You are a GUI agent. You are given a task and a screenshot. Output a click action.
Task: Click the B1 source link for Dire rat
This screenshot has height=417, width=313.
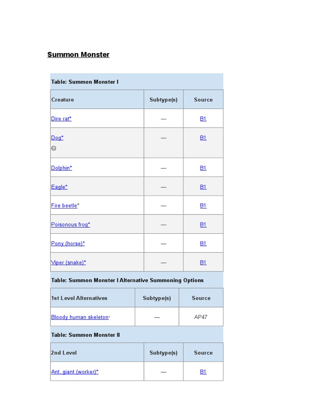pos(203,119)
